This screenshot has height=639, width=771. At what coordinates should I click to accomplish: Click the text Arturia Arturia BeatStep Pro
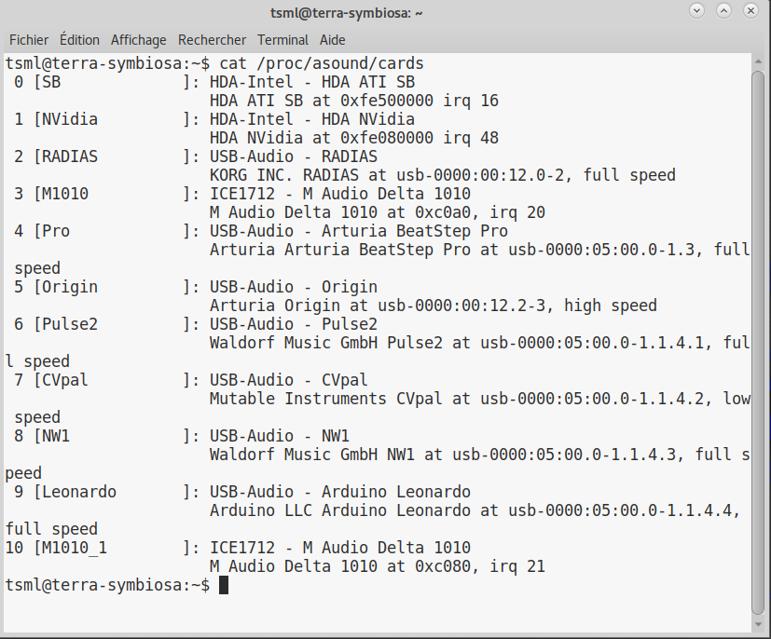coord(340,250)
